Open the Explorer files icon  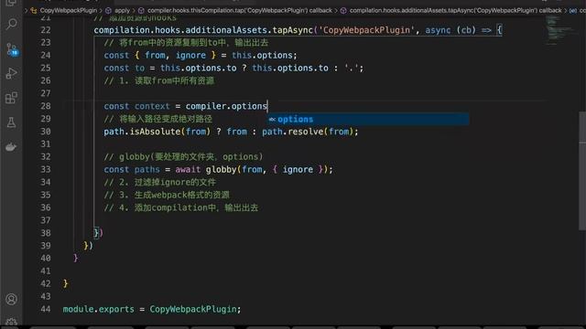pos(11,3)
